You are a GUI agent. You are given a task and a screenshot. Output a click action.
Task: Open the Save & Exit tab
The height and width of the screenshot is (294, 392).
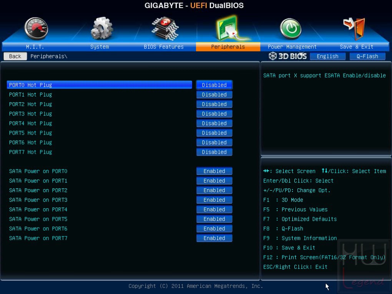click(x=357, y=47)
